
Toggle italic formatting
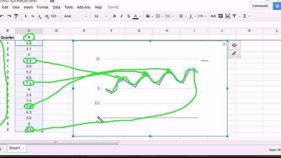(x=122, y=16)
